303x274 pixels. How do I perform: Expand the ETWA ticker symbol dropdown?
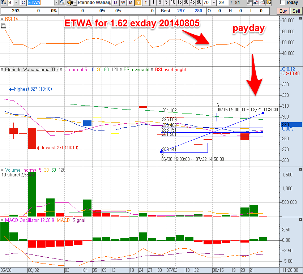pyautogui.click(x=56, y=3)
